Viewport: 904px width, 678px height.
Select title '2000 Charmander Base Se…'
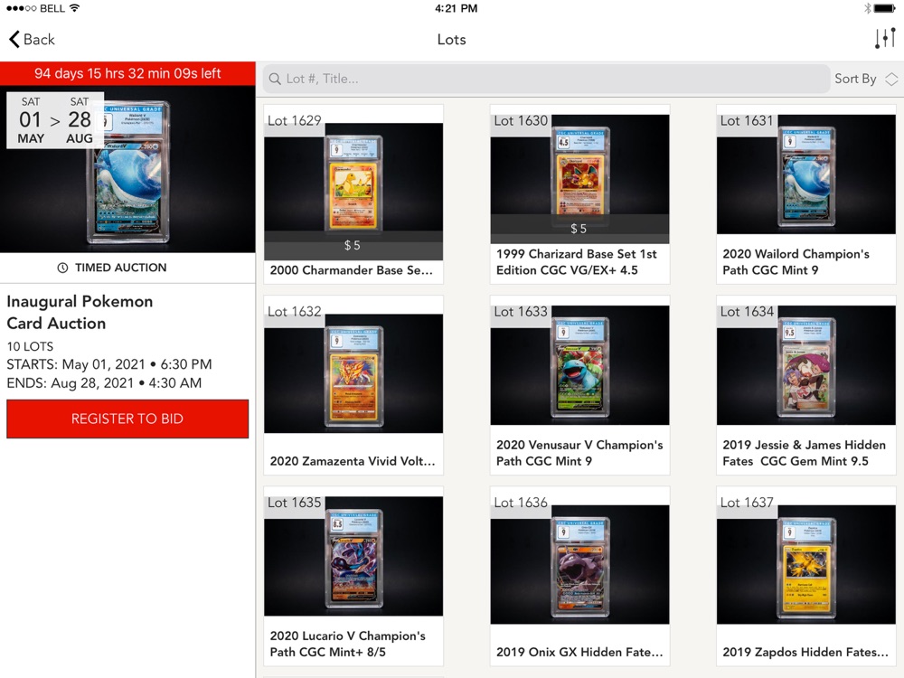(x=351, y=270)
